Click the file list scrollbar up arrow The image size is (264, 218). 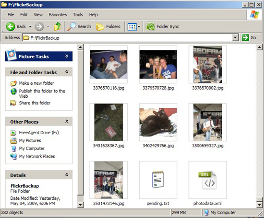(x=260, y=47)
